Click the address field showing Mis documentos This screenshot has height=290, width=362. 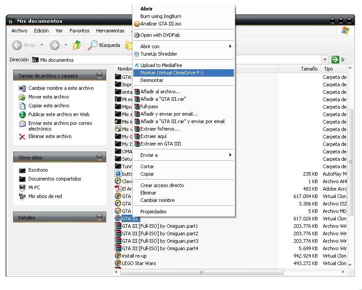click(x=177, y=60)
